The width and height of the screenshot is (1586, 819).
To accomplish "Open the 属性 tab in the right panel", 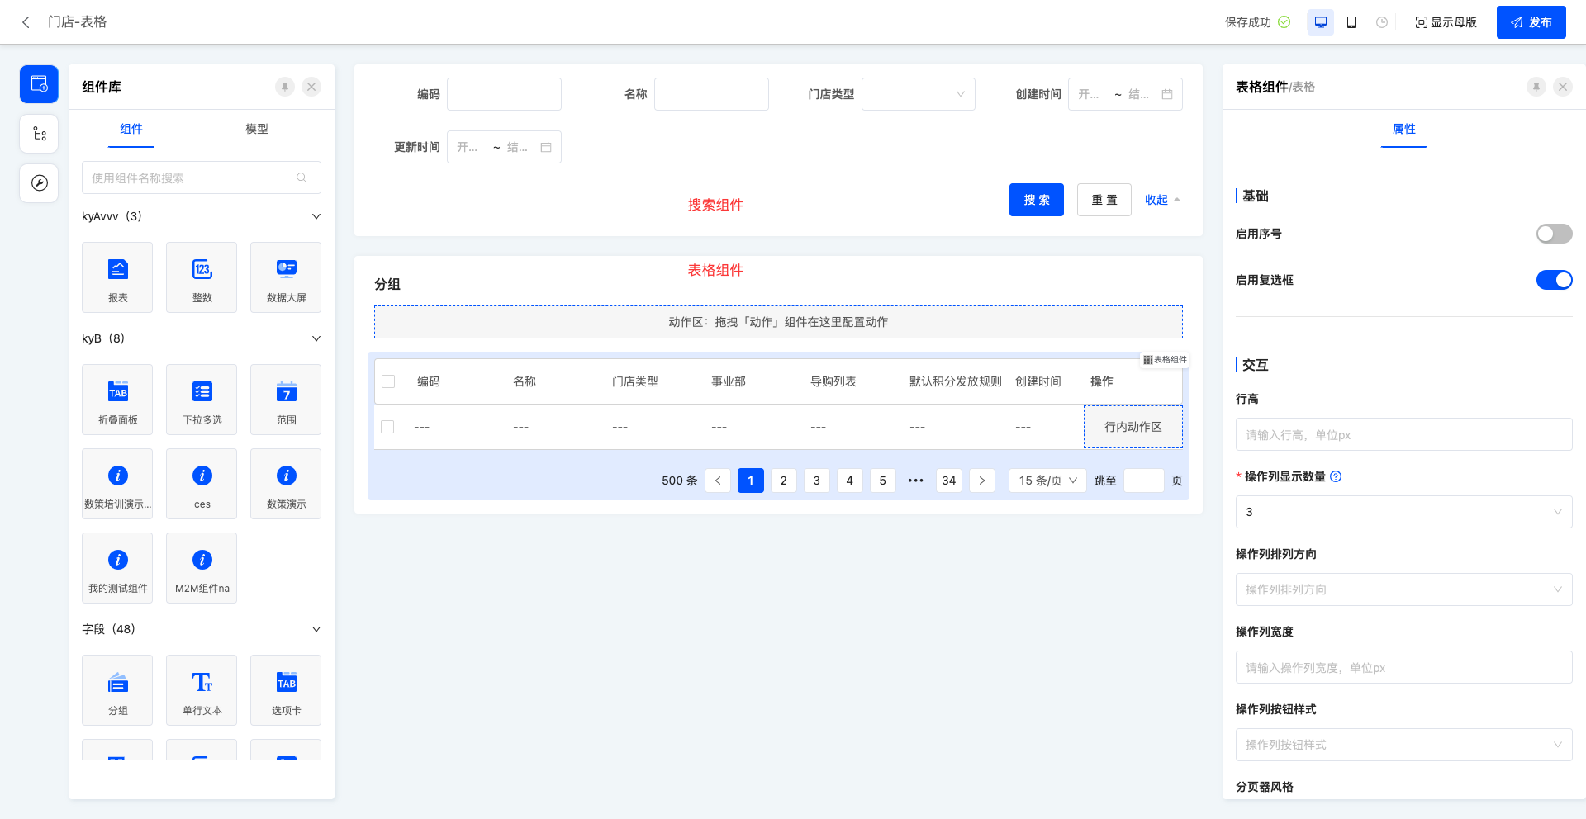I will point(1403,130).
